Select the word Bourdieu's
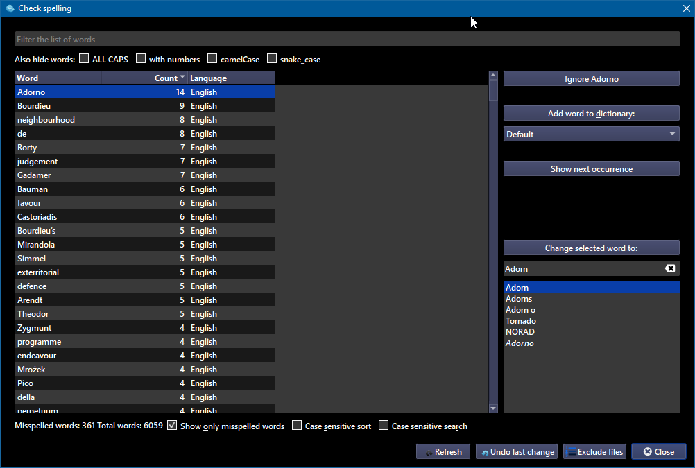Viewport: 695px width, 468px height. point(146,230)
